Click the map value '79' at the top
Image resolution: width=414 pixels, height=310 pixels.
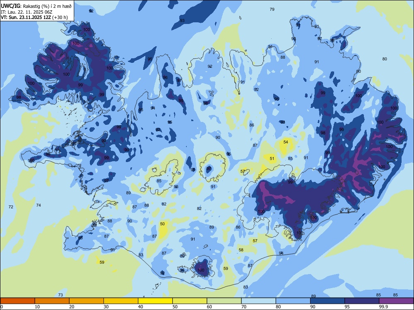tap(272, 9)
